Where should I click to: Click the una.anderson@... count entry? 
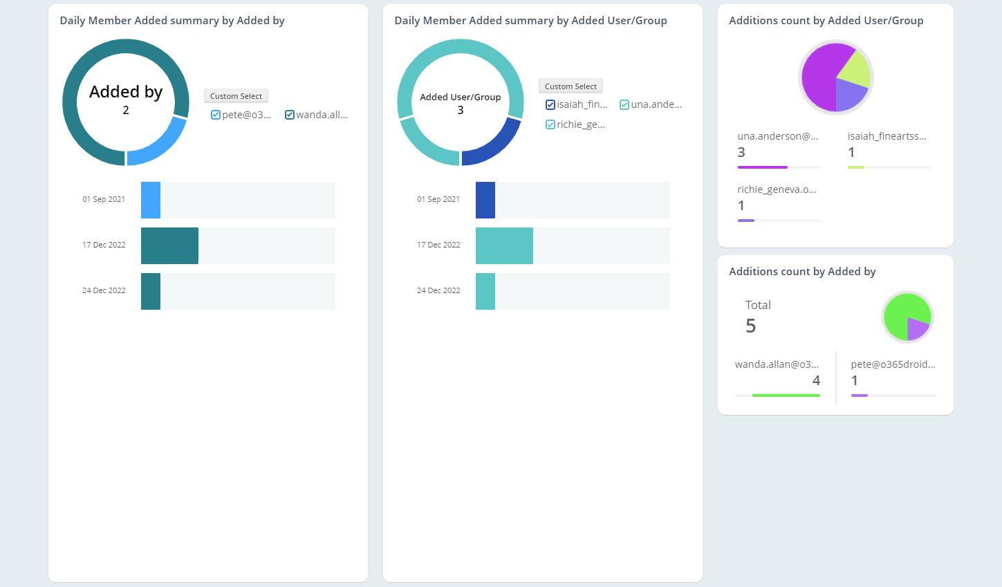pos(778,145)
